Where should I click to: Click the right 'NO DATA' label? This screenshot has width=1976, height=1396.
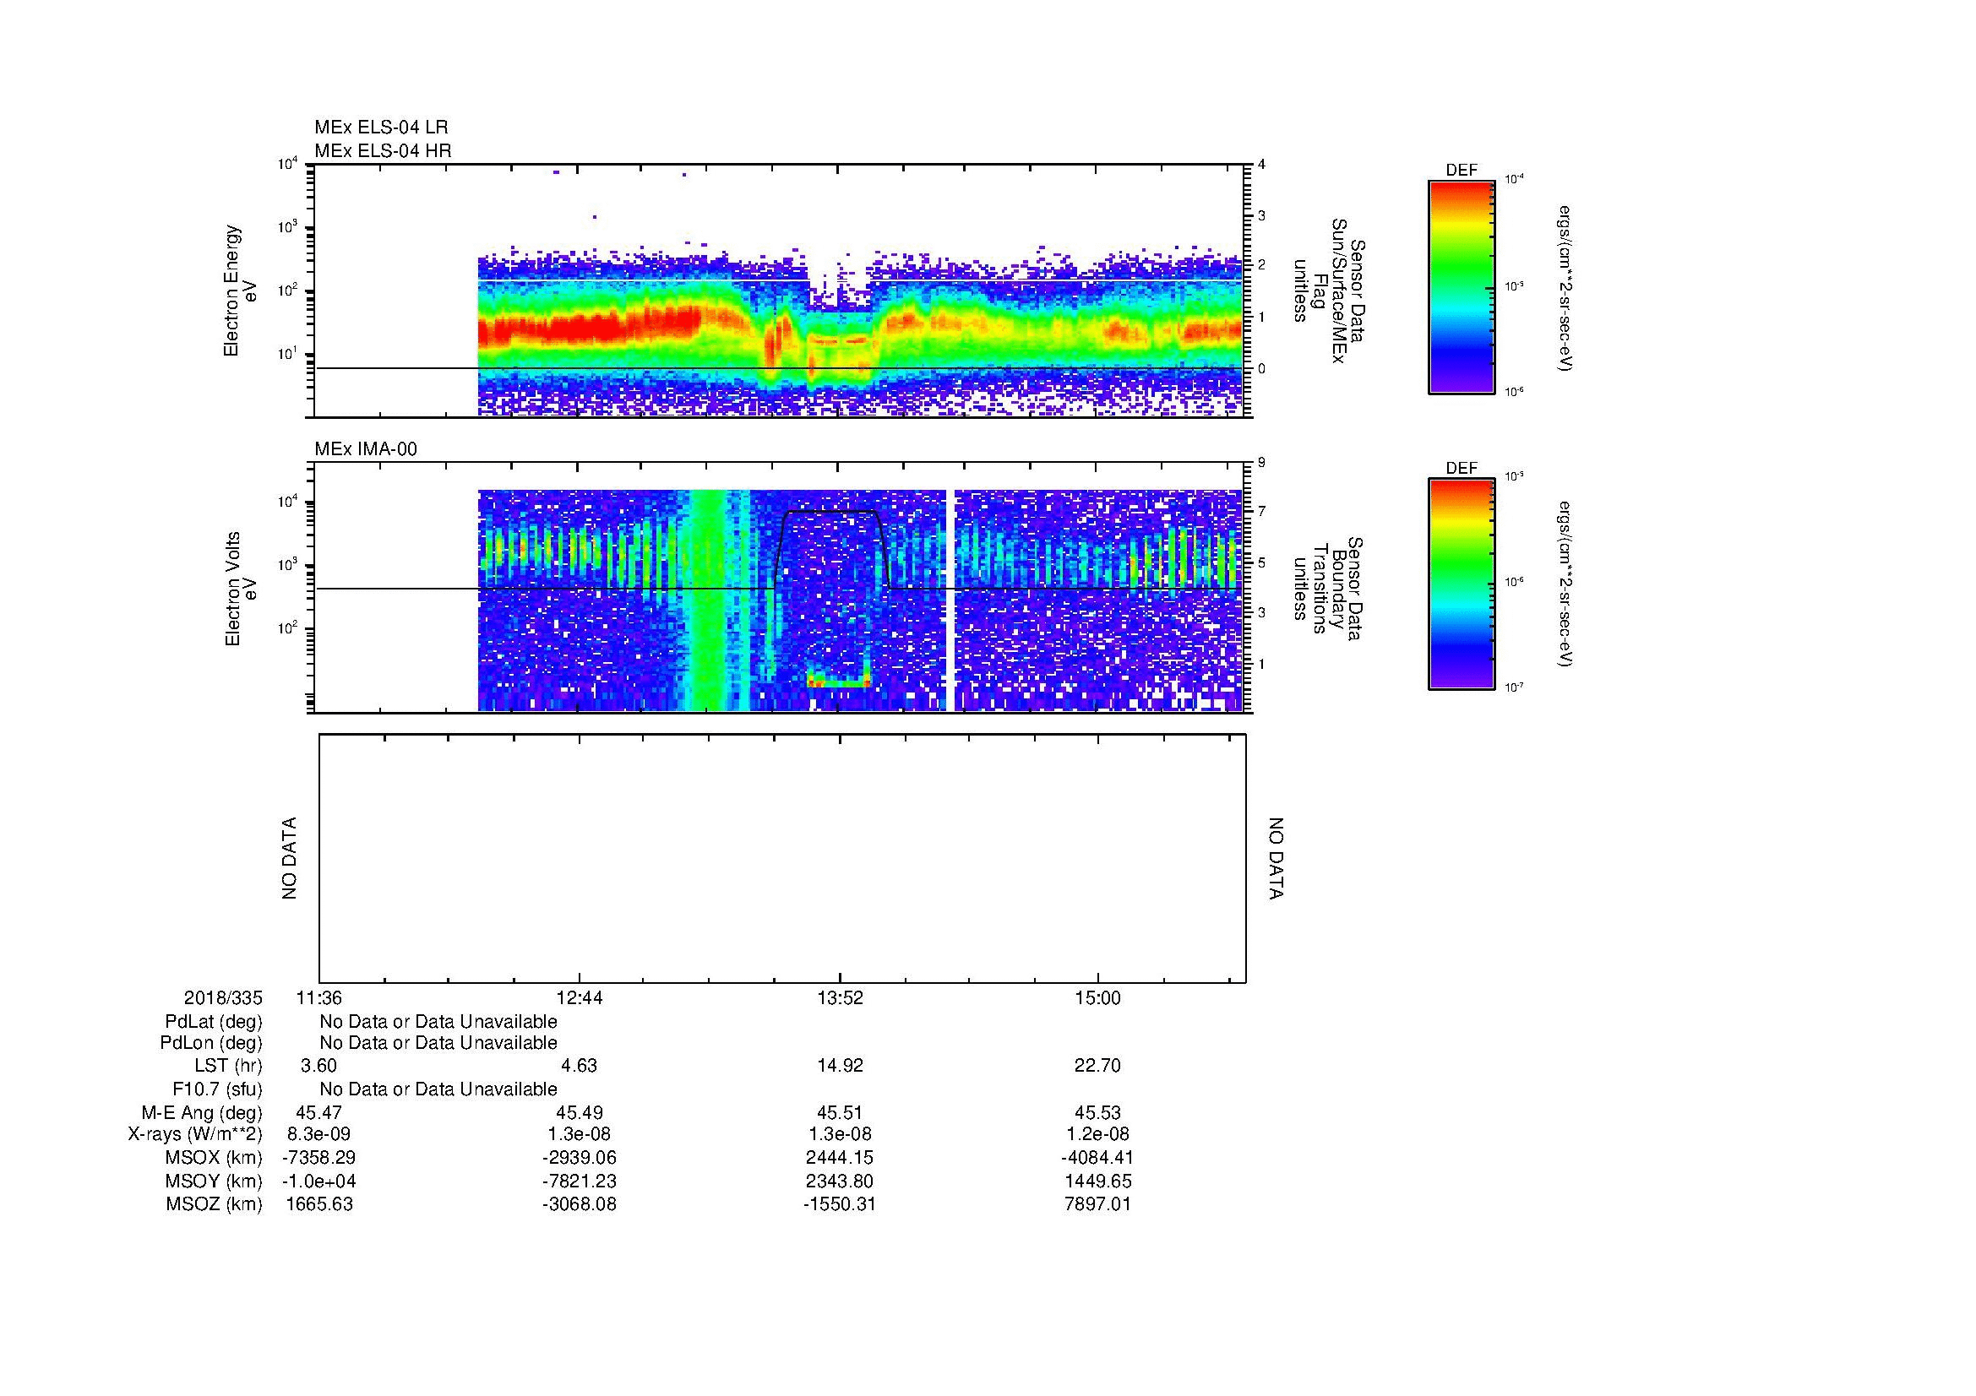(1277, 858)
